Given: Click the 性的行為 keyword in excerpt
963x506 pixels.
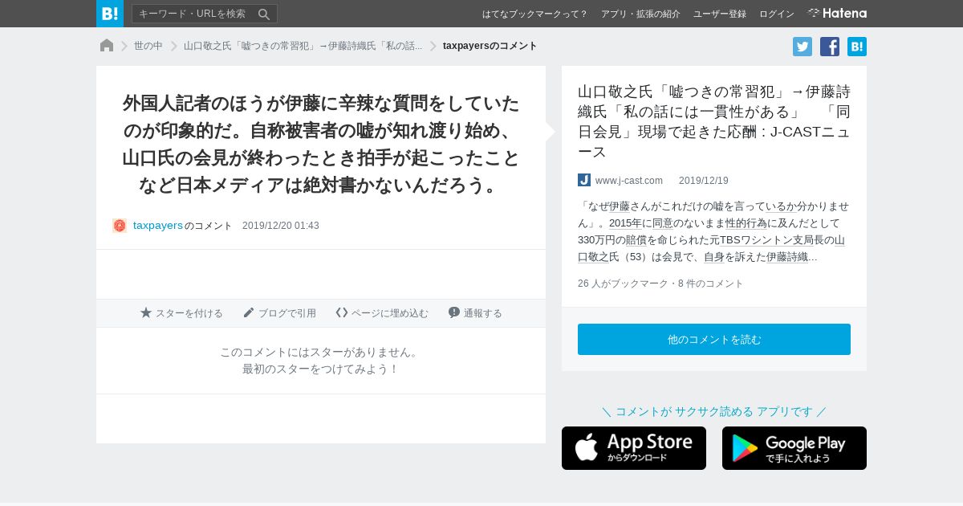Looking at the screenshot, I should point(746,223).
